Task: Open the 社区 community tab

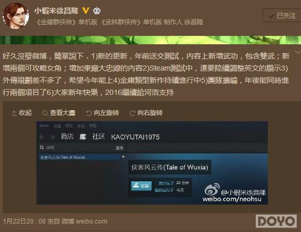Action: pos(98,137)
